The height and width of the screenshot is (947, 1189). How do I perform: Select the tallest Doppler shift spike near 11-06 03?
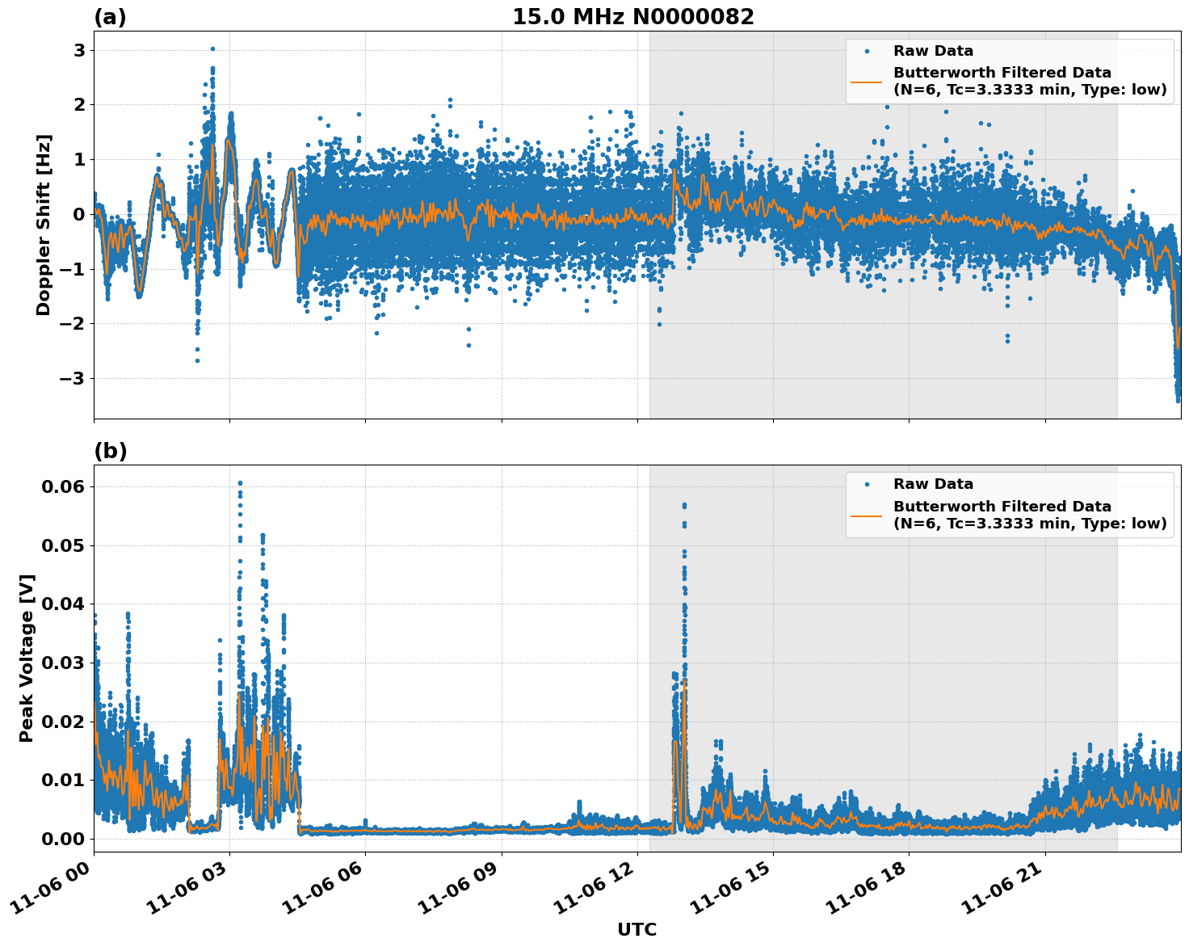tap(212, 49)
